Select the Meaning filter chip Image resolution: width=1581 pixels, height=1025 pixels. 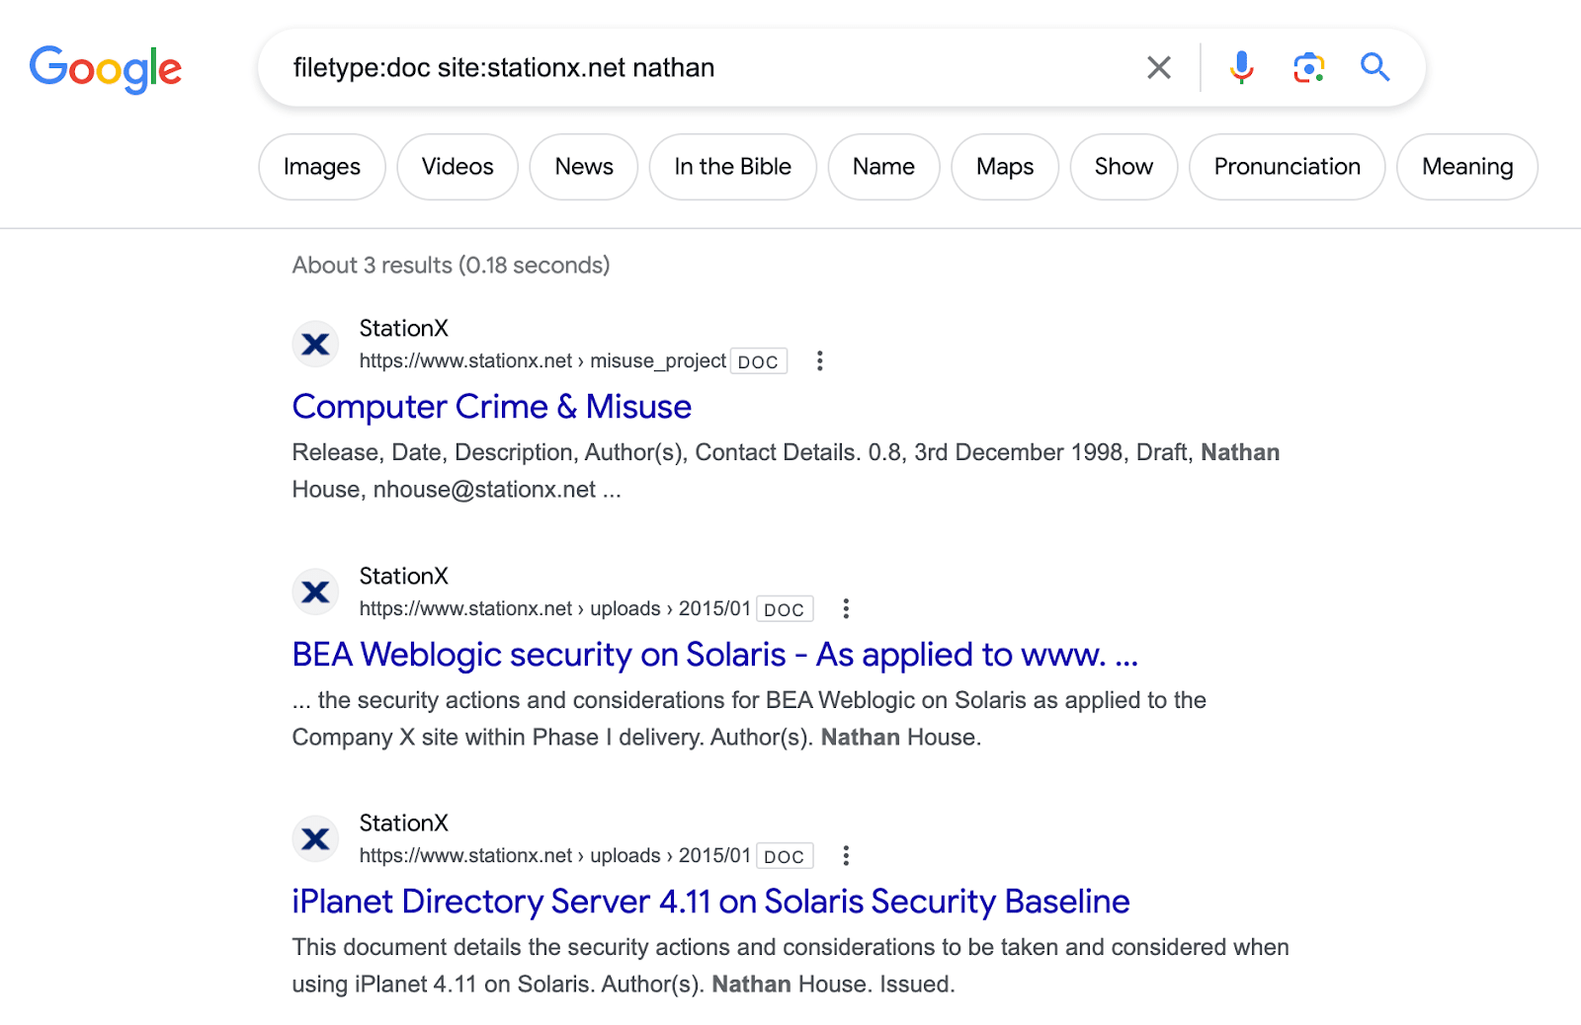point(1467,167)
